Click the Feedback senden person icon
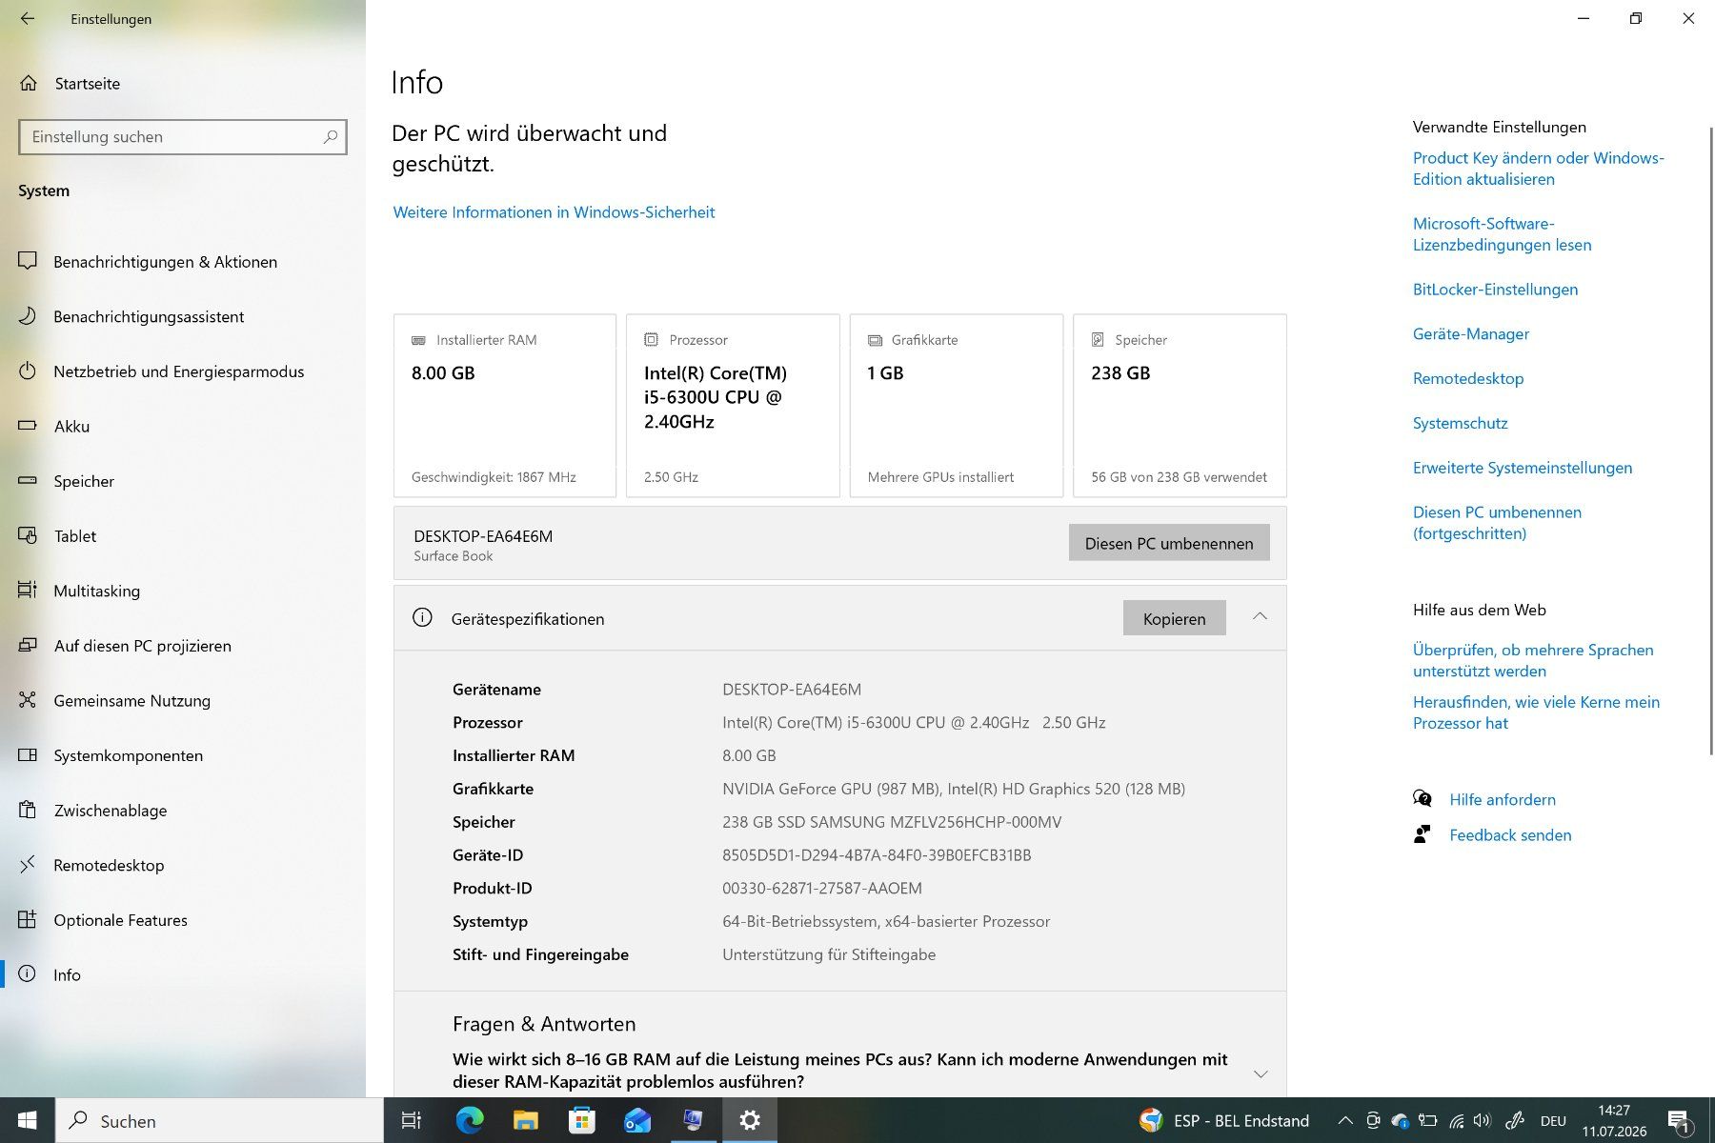1715x1143 pixels. (1422, 834)
